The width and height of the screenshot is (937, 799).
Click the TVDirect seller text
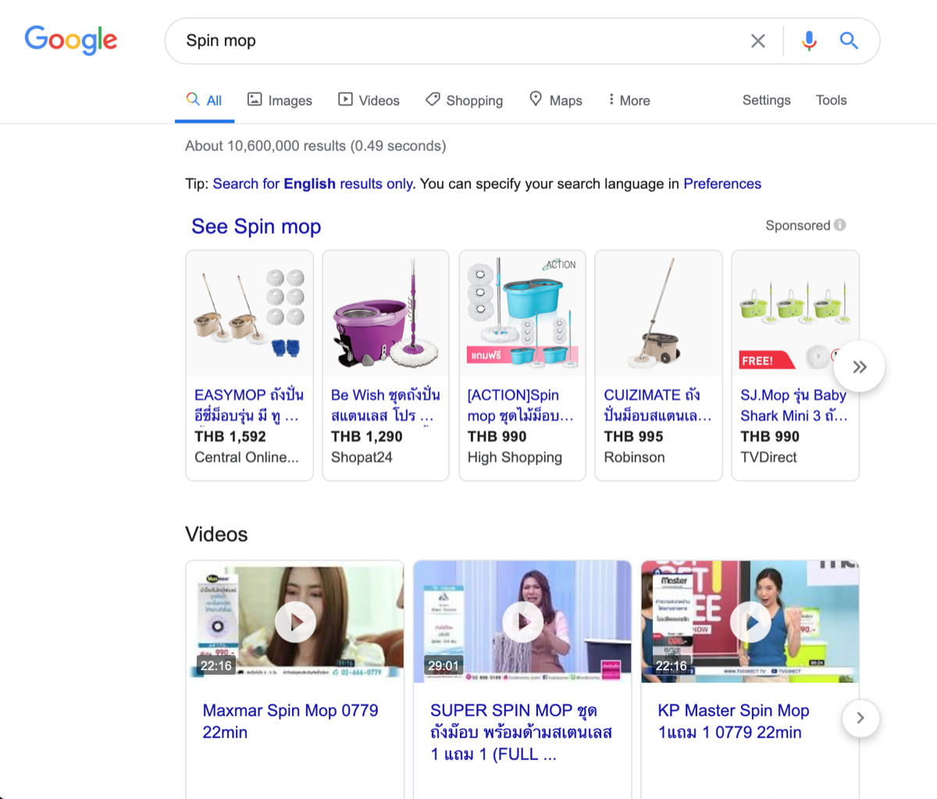(768, 458)
